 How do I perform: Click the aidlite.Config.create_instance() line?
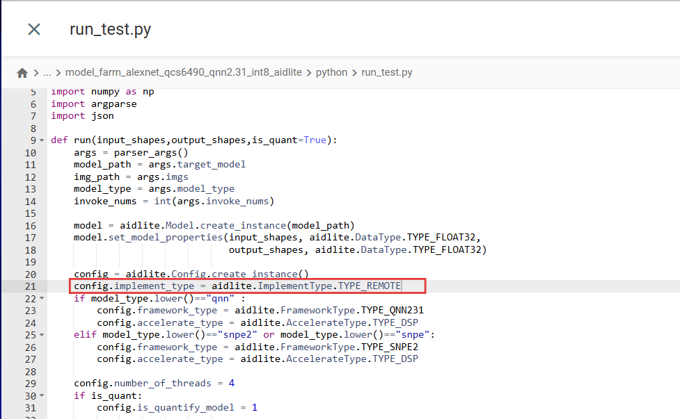(191, 274)
